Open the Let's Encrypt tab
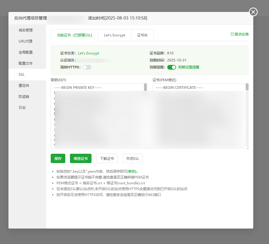The image size is (269, 244). (x=115, y=35)
